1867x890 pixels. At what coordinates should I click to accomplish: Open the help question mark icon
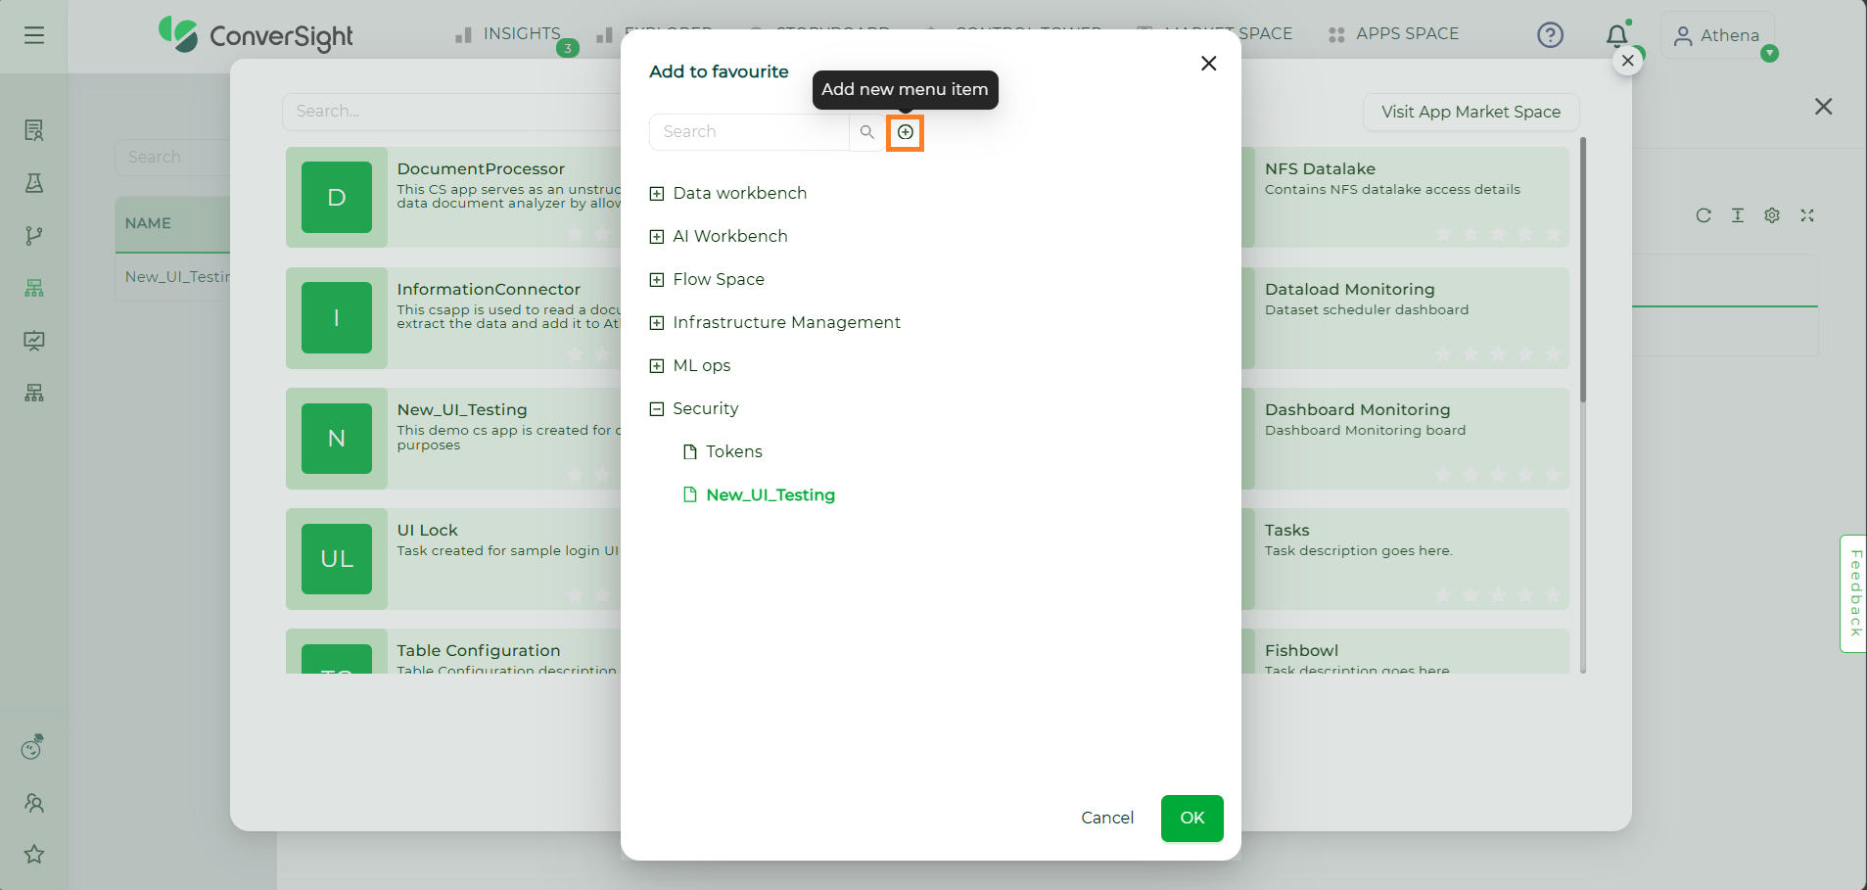pyautogui.click(x=1550, y=35)
